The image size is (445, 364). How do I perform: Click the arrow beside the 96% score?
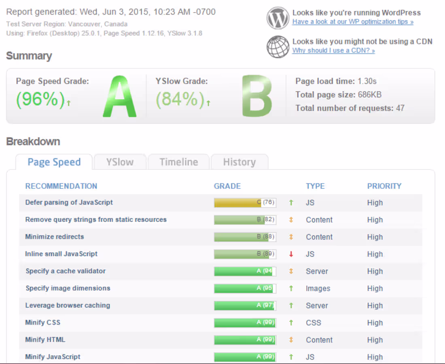point(68,103)
